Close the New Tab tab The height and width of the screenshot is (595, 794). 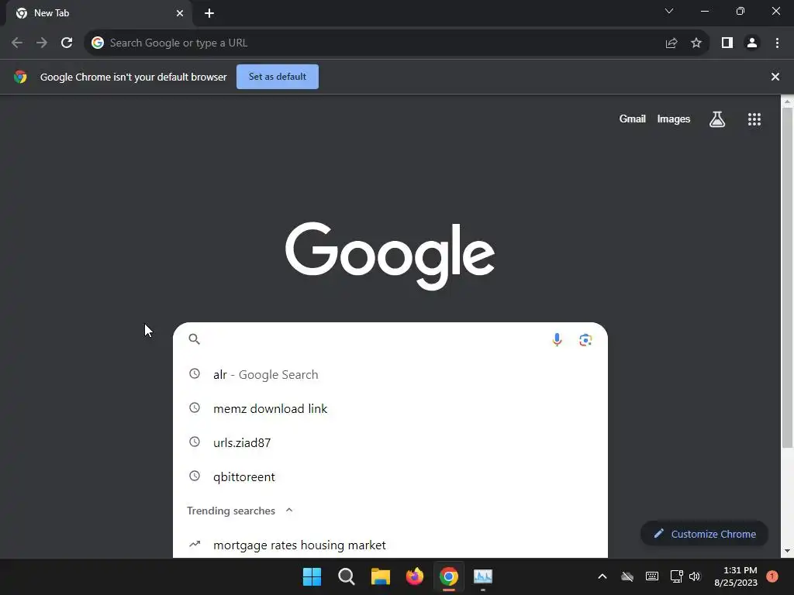[180, 13]
